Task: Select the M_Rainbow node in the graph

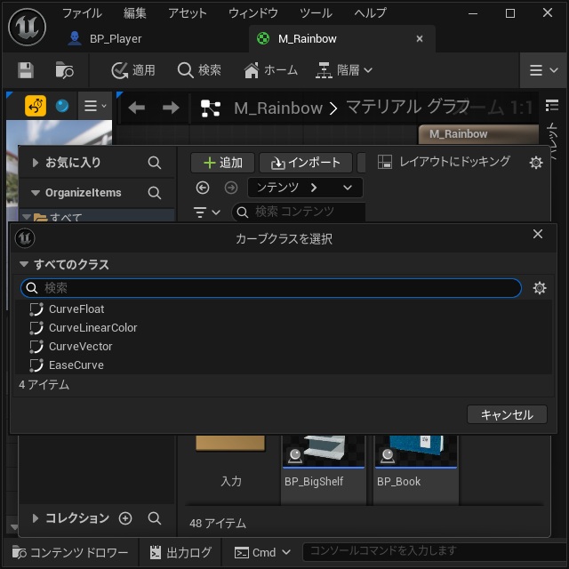Action: (x=478, y=134)
